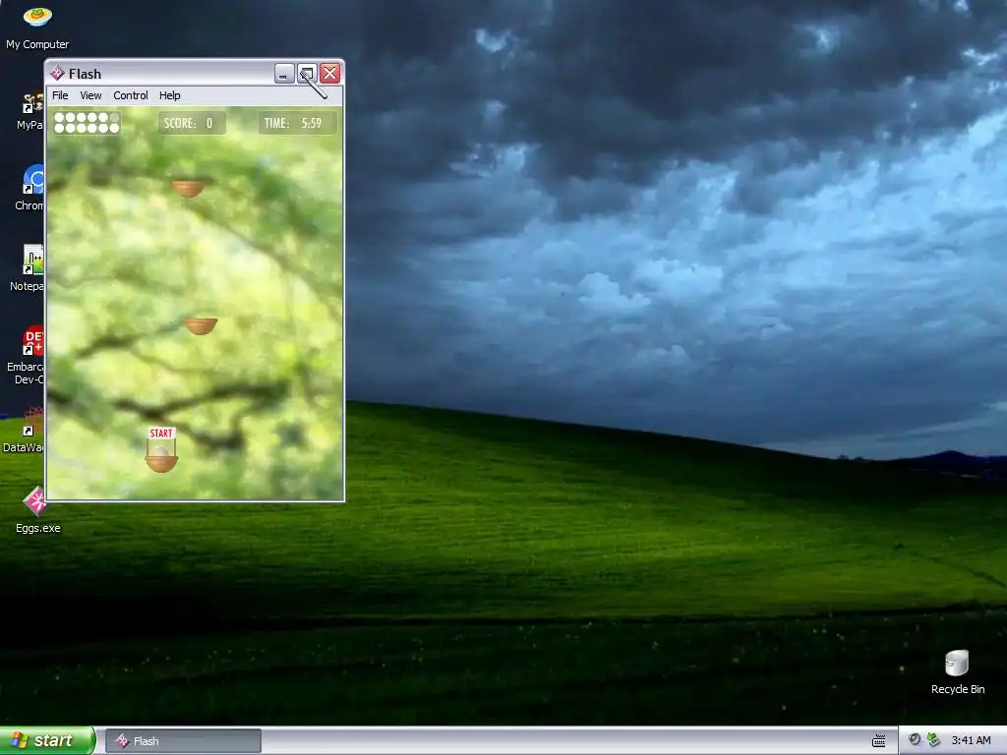Viewport: 1007px width, 755px height.
Task: Select the Chrome shortcut on the desktop
Action: click(30, 188)
